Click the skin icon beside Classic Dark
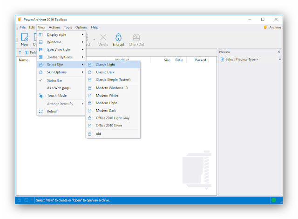 pos(90,72)
